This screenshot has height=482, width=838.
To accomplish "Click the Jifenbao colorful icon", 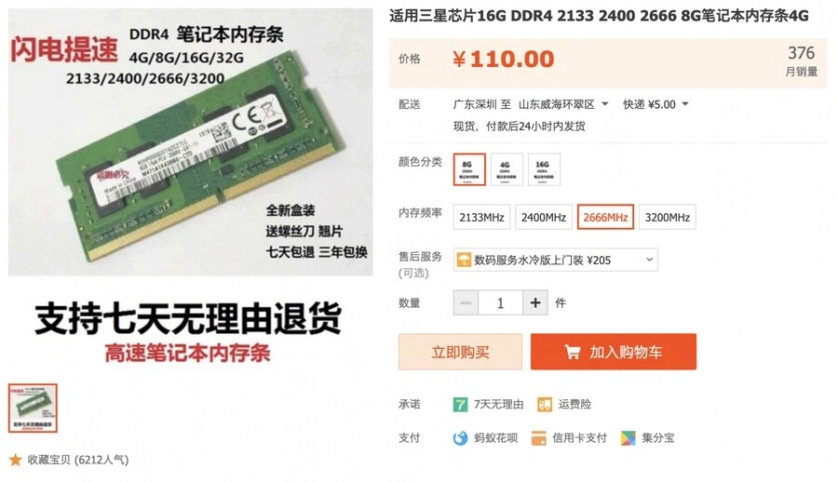I will (x=628, y=438).
